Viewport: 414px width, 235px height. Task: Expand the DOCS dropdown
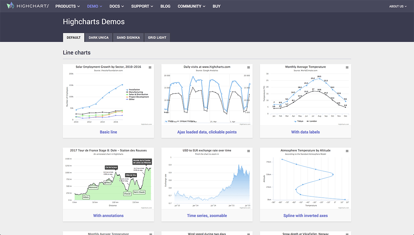tap(117, 6)
